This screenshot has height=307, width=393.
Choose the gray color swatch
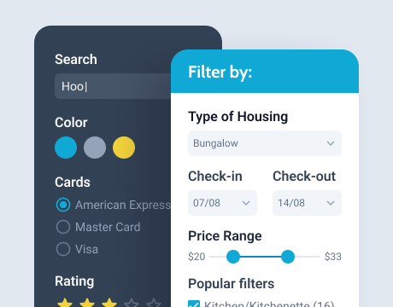pos(95,148)
